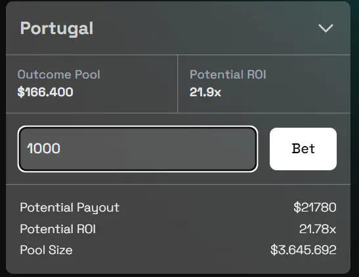
Task: Select the $21780 payout value
Action: click(x=315, y=208)
